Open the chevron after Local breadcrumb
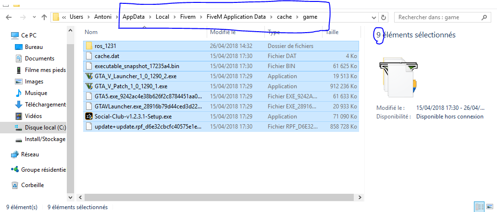Screen dimensions: 497x212 click(x=174, y=17)
